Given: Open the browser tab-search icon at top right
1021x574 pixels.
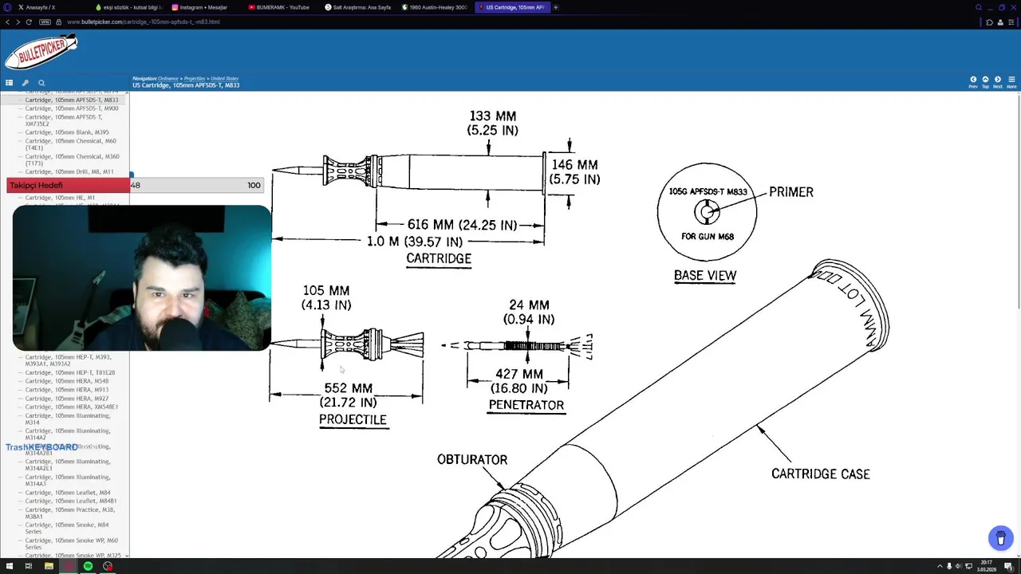Looking at the screenshot, I should pos(979,7).
